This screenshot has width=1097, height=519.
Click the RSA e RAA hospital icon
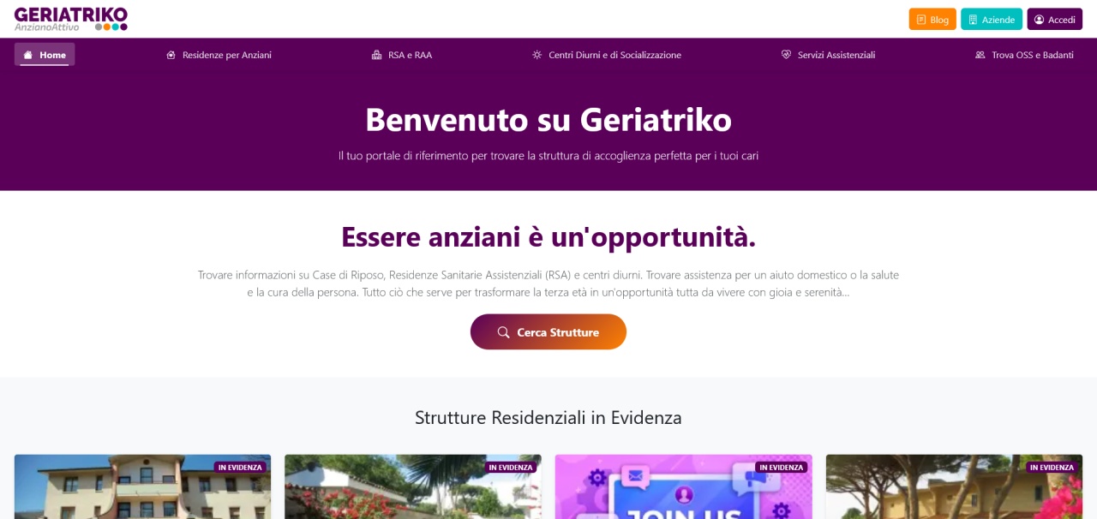[376, 55]
